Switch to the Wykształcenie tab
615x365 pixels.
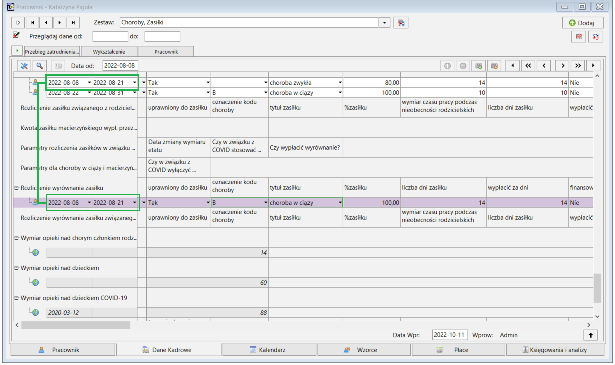109,51
